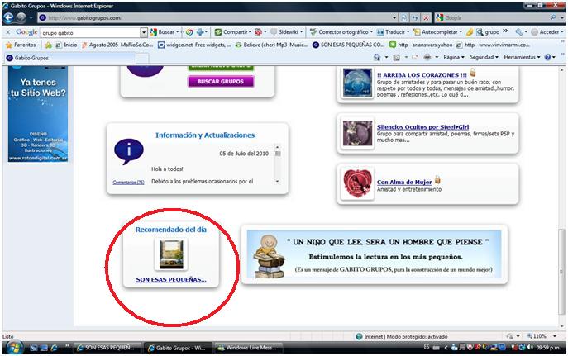568x356 pixels.
Task: Click the news box scrollbar down arrow
Action: [278, 180]
